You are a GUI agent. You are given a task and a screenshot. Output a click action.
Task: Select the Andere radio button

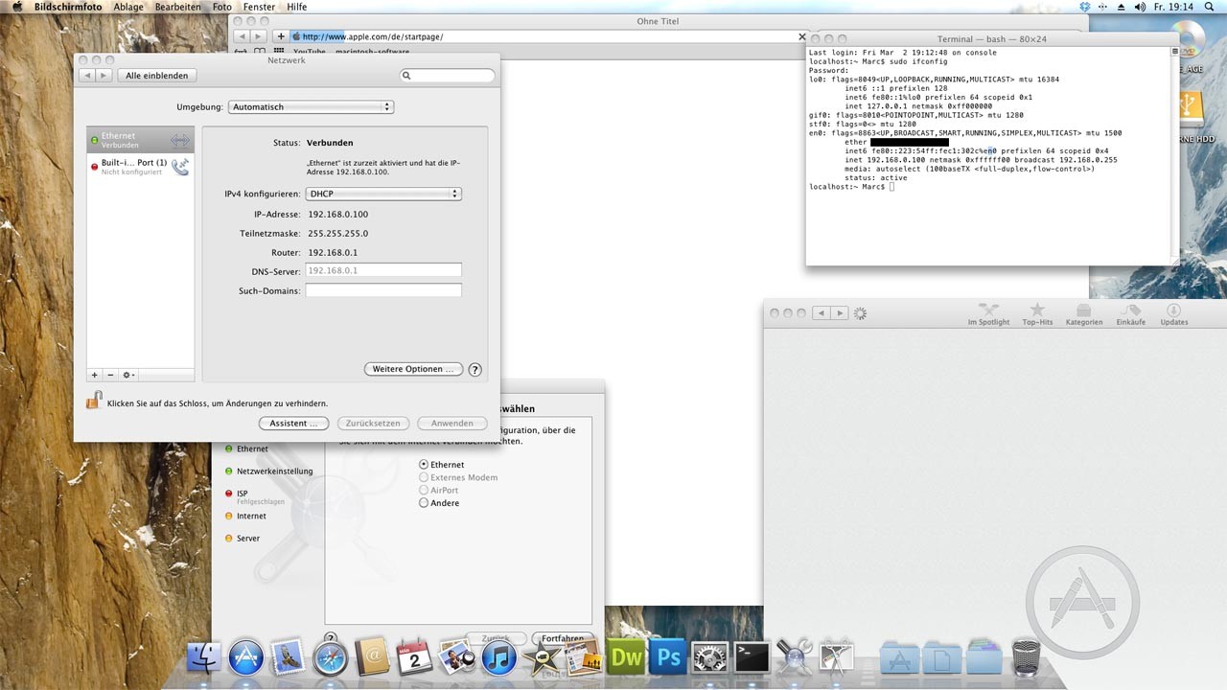coord(424,503)
